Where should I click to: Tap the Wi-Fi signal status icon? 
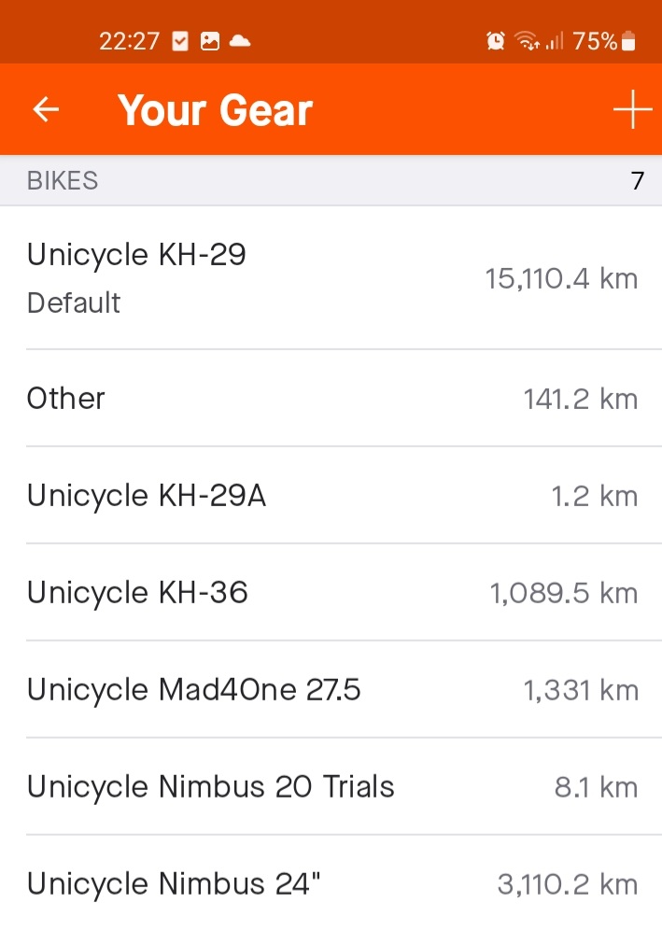(528, 41)
